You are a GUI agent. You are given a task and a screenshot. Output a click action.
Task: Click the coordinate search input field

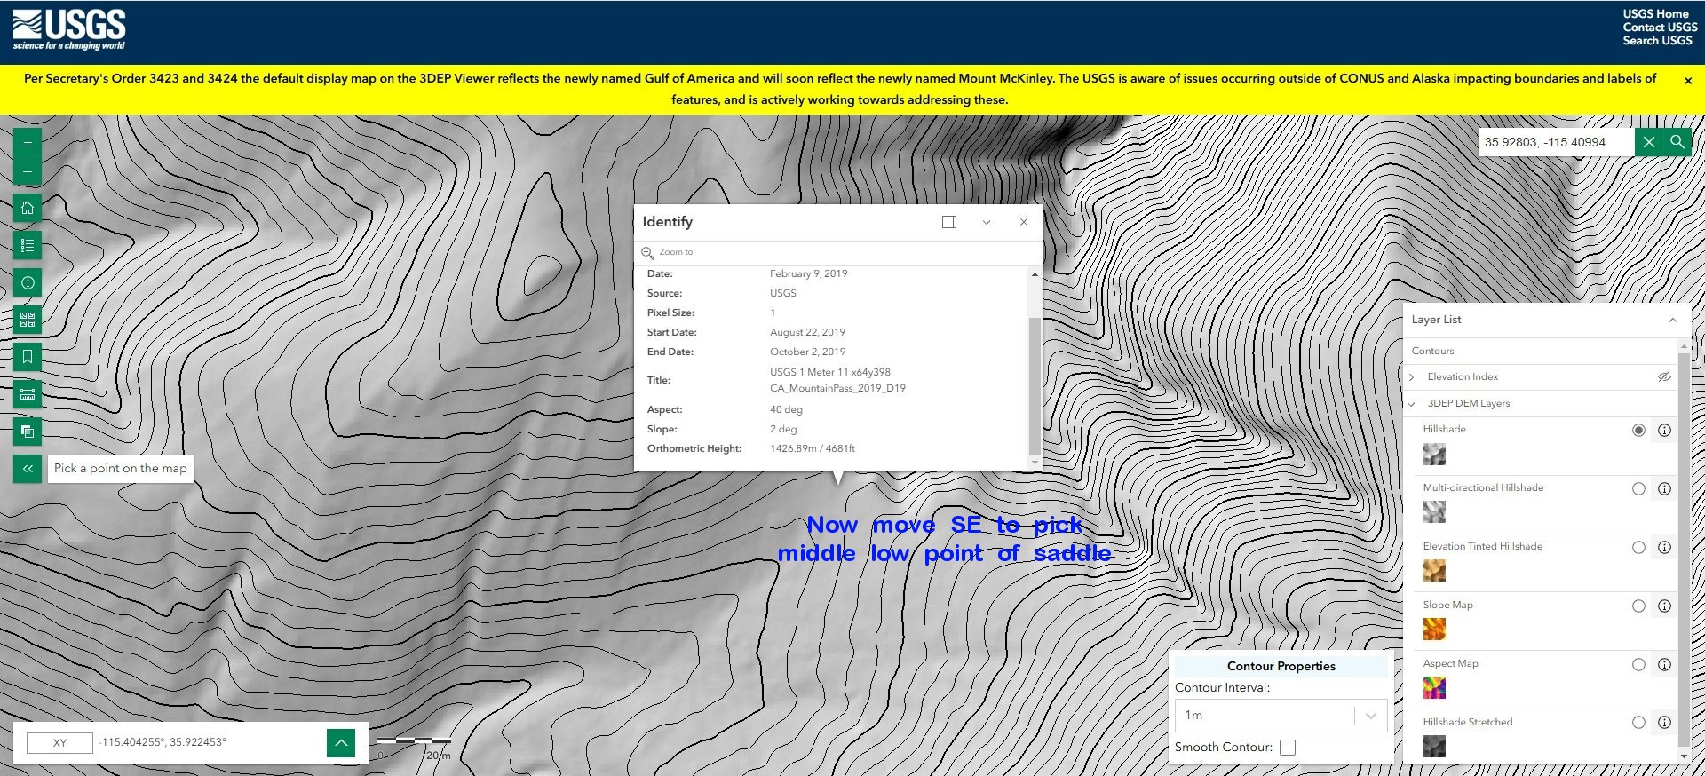pyautogui.click(x=1556, y=142)
